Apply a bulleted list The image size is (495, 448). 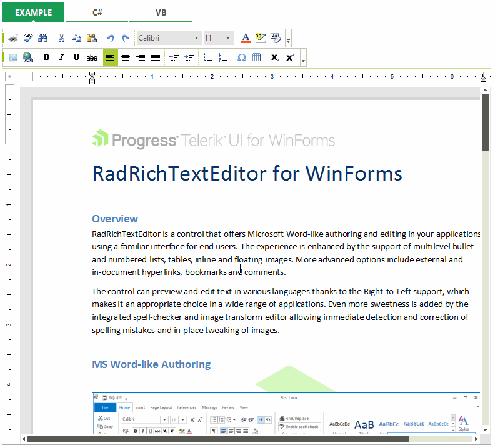click(207, 57)
